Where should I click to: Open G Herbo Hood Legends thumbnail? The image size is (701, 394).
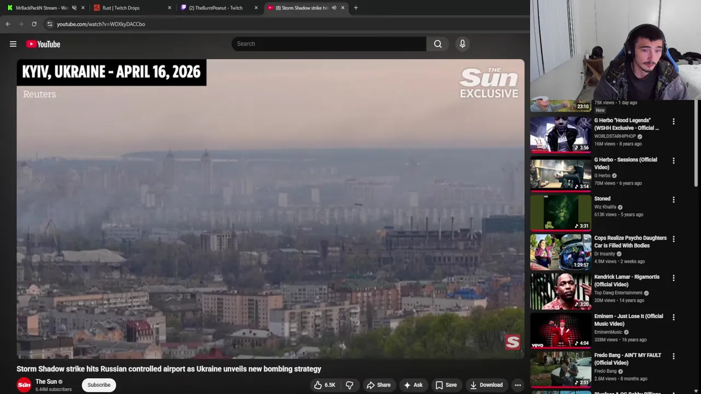point(560,134)
